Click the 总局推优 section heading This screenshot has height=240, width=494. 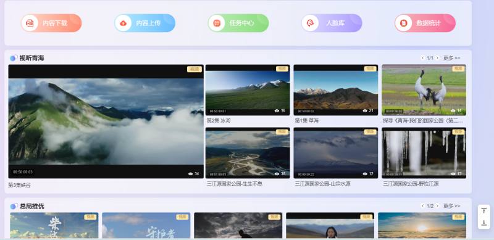click(32, 206)
